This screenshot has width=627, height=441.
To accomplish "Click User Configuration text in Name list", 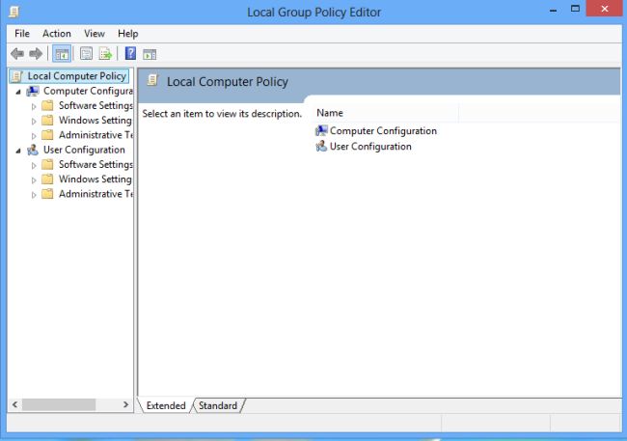I will coord(370,147).
